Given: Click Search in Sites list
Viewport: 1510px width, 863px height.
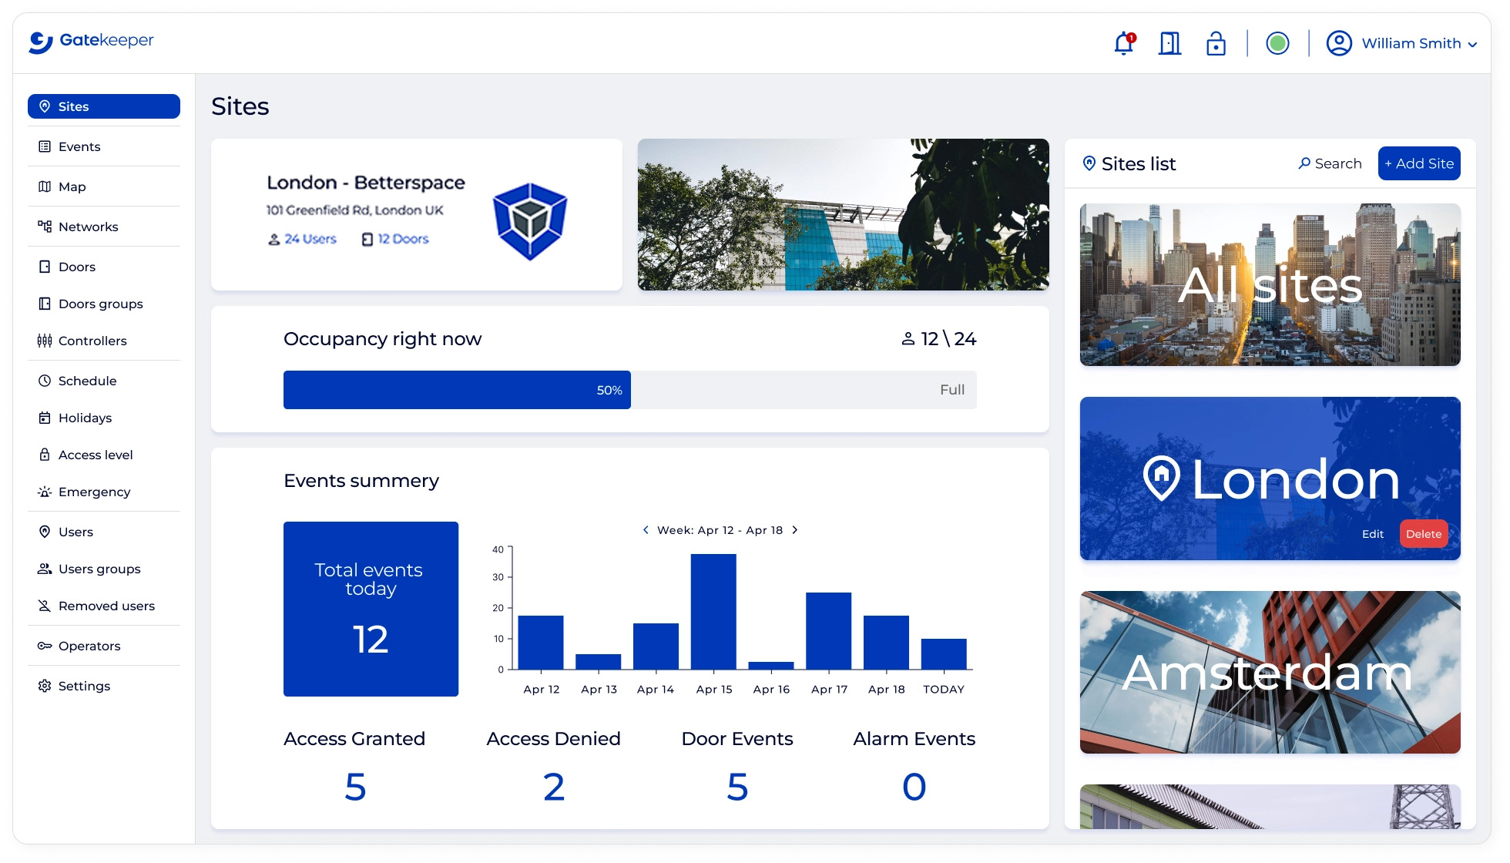Looking at the screenshot, I should click(1330, 163).
